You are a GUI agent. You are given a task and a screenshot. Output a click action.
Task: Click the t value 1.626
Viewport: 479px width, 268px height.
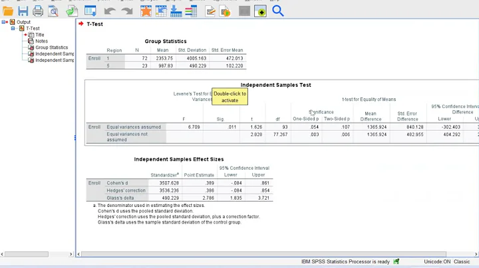click(256, 127)
